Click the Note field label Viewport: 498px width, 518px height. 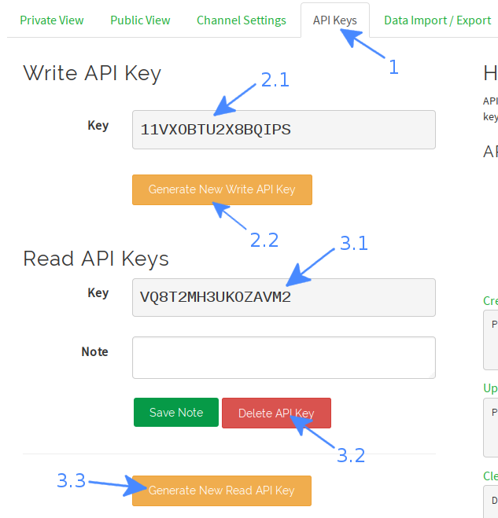(94, 352)
